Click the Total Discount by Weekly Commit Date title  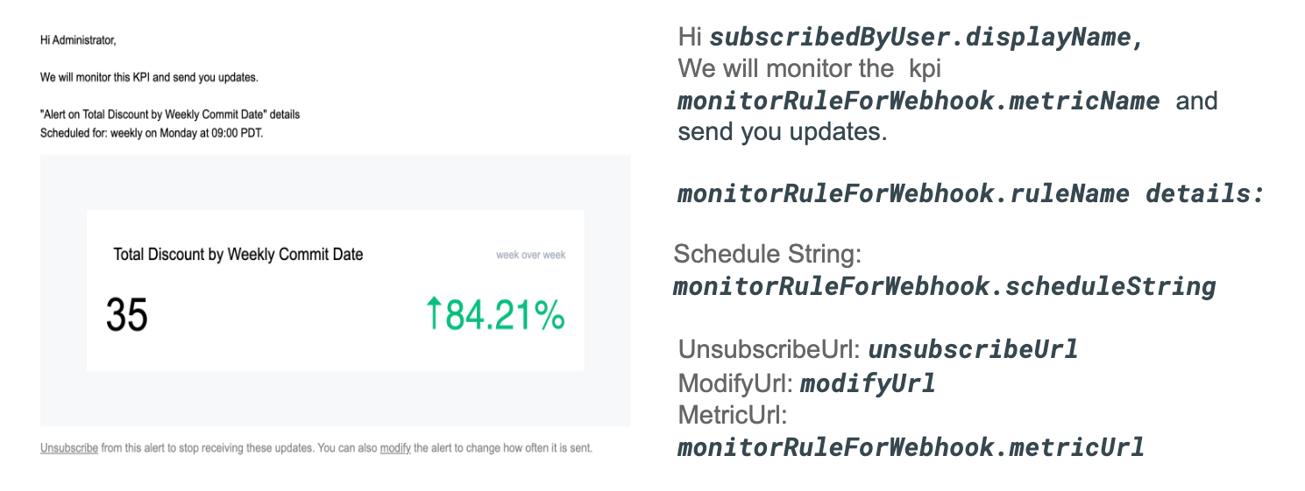(x=238, y=255)
